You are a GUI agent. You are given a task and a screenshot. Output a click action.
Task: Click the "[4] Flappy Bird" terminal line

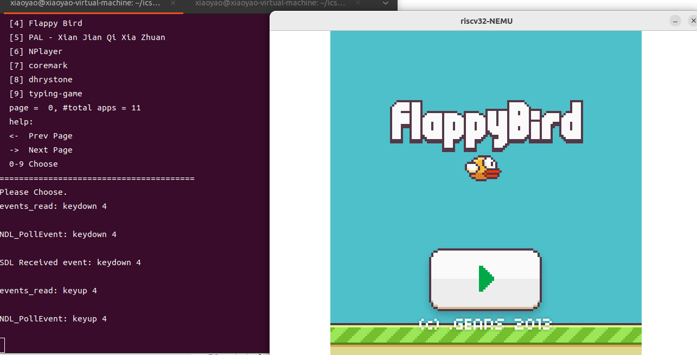(46, 23)
